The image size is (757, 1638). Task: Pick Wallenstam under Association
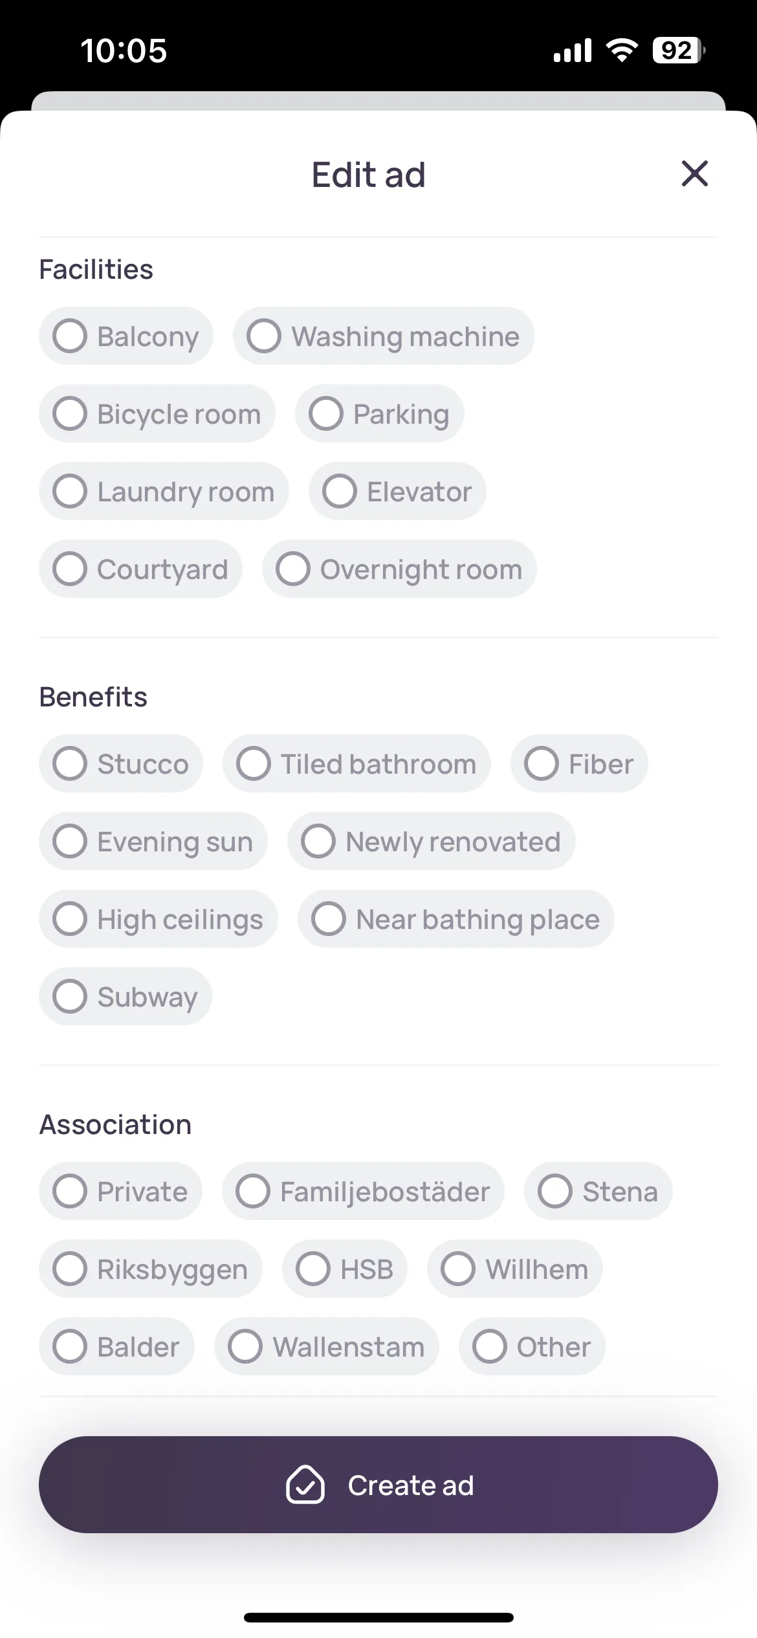(327, 1346)
